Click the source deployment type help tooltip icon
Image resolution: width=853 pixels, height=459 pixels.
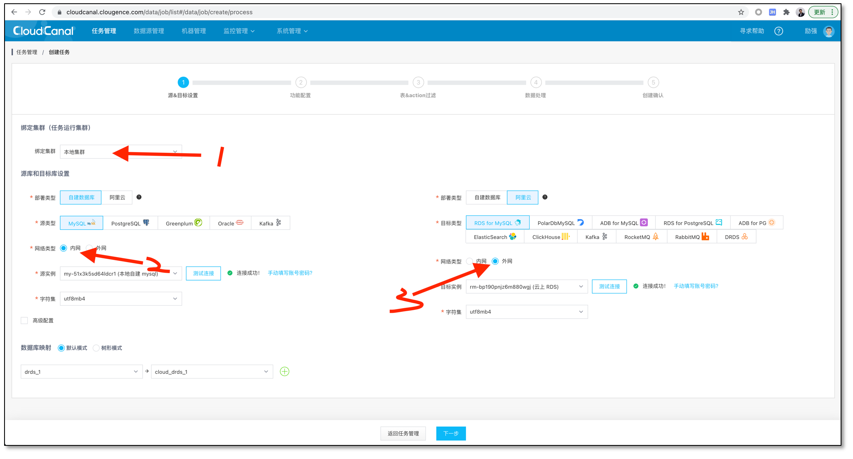click(x=139, y=197)
